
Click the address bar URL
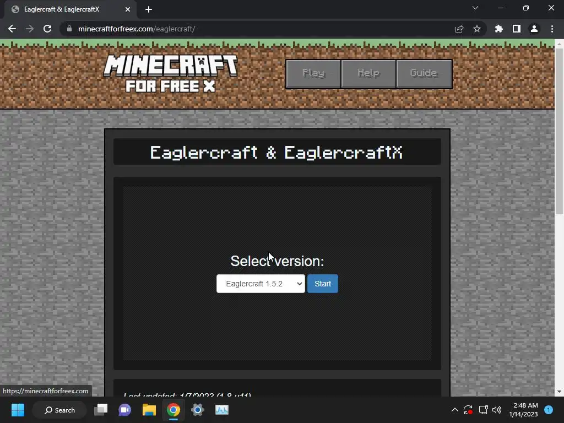click(x=137, y=29)
